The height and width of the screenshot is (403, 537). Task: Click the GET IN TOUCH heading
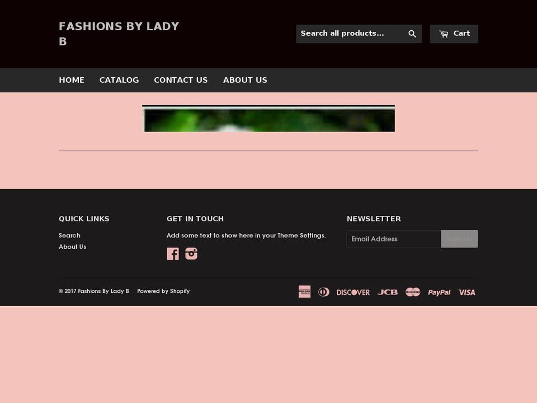[x=195, y=219]
